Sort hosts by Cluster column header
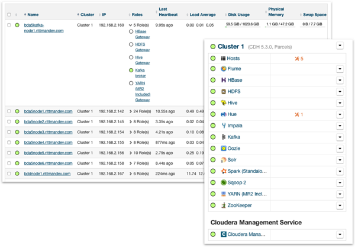 click(86, 15)
